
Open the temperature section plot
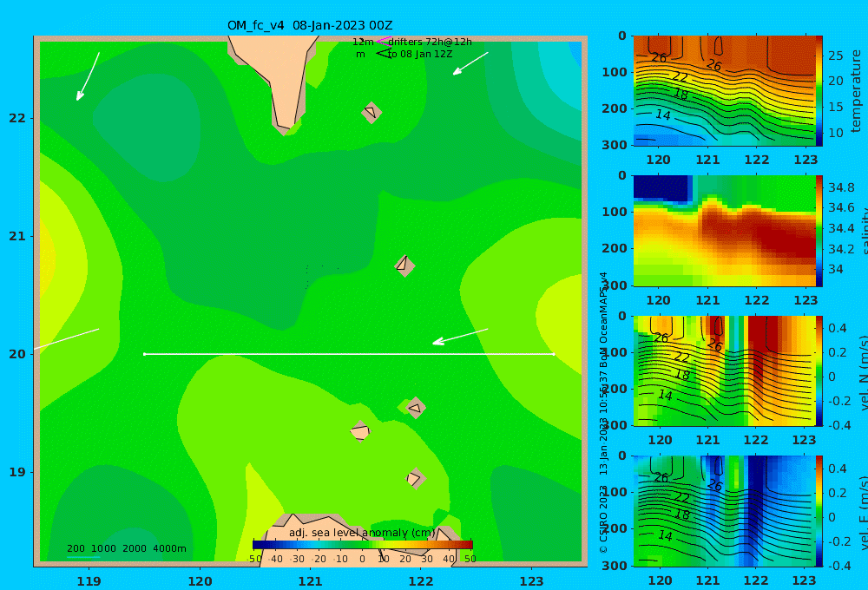pyautogui.click(x=724, y=91)
